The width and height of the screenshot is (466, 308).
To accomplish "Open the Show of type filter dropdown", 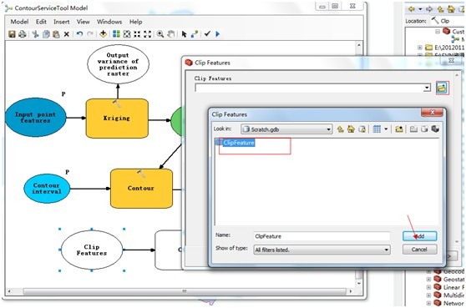I will point(387,250).
